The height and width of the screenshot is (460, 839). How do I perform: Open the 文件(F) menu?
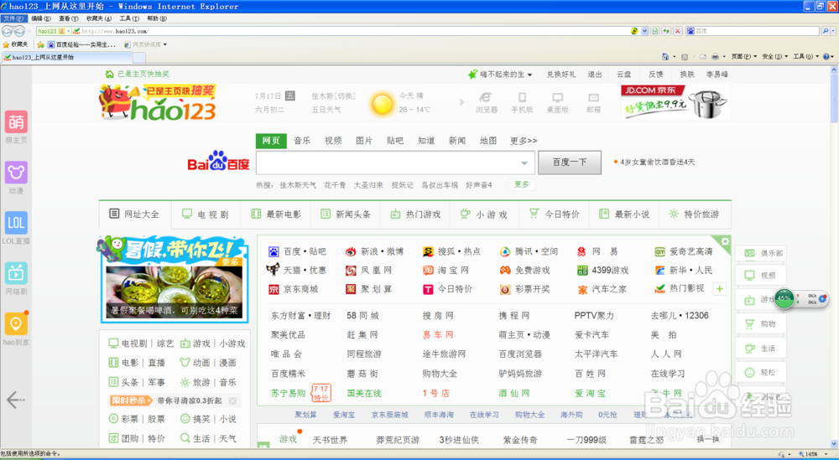[13, 18]
